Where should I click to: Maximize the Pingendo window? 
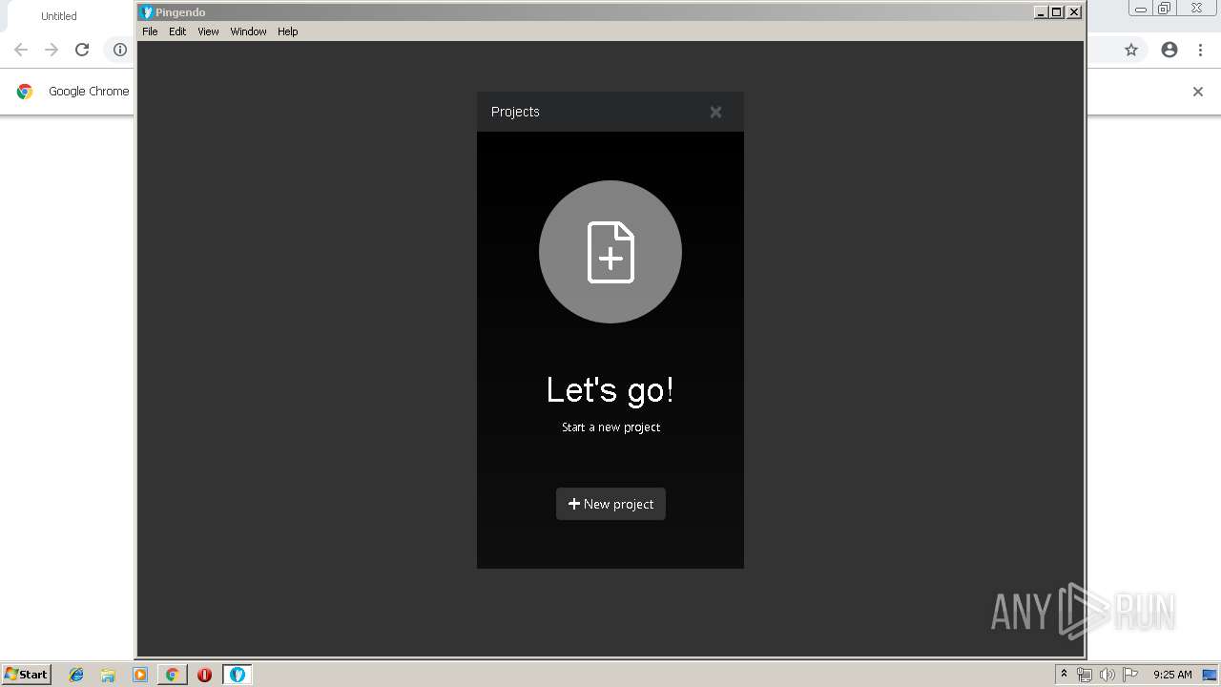(x=1057, y=12)
